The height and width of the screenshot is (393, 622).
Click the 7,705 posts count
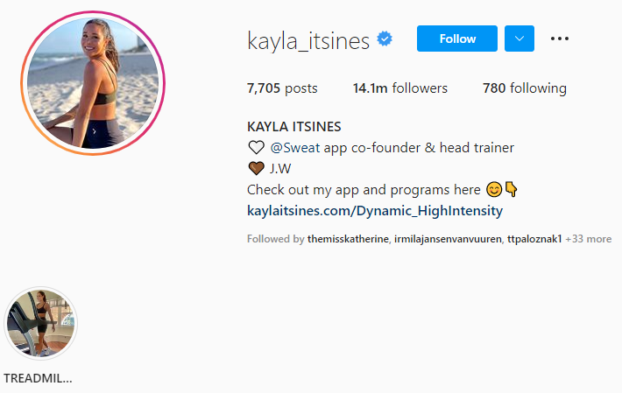[x=282, y=88]
